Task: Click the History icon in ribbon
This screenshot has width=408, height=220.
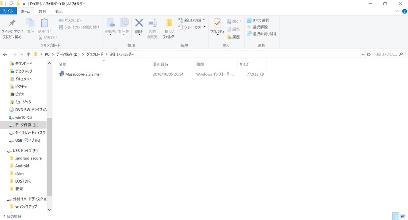Action: [229, 37]
